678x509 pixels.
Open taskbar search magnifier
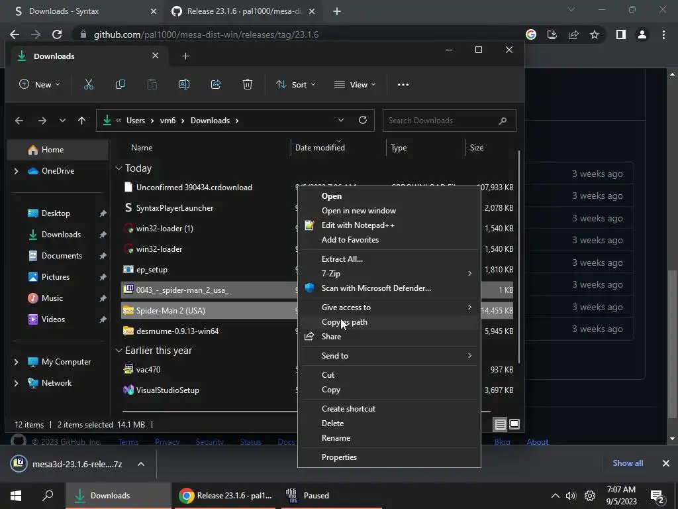pyautogui.click(x=48, y=495)
